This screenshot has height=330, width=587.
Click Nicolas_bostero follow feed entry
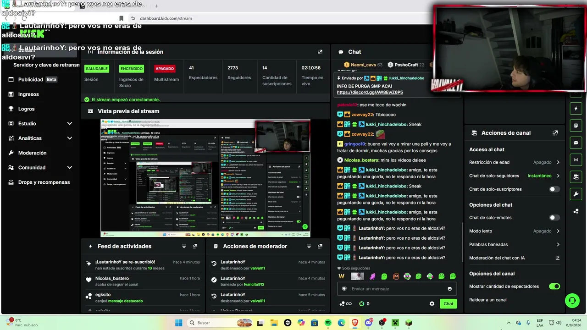[143, 281]
